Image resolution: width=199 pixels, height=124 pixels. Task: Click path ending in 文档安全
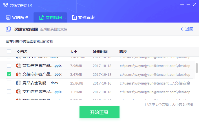click(x=155, y=83)
